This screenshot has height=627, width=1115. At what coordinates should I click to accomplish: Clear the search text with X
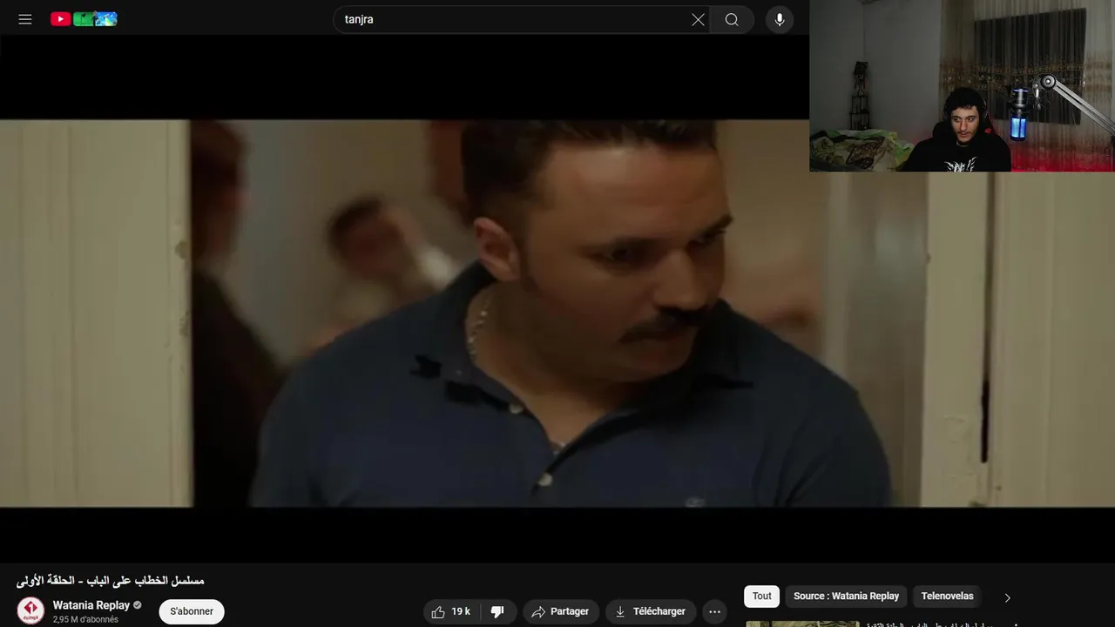(698, 19)
